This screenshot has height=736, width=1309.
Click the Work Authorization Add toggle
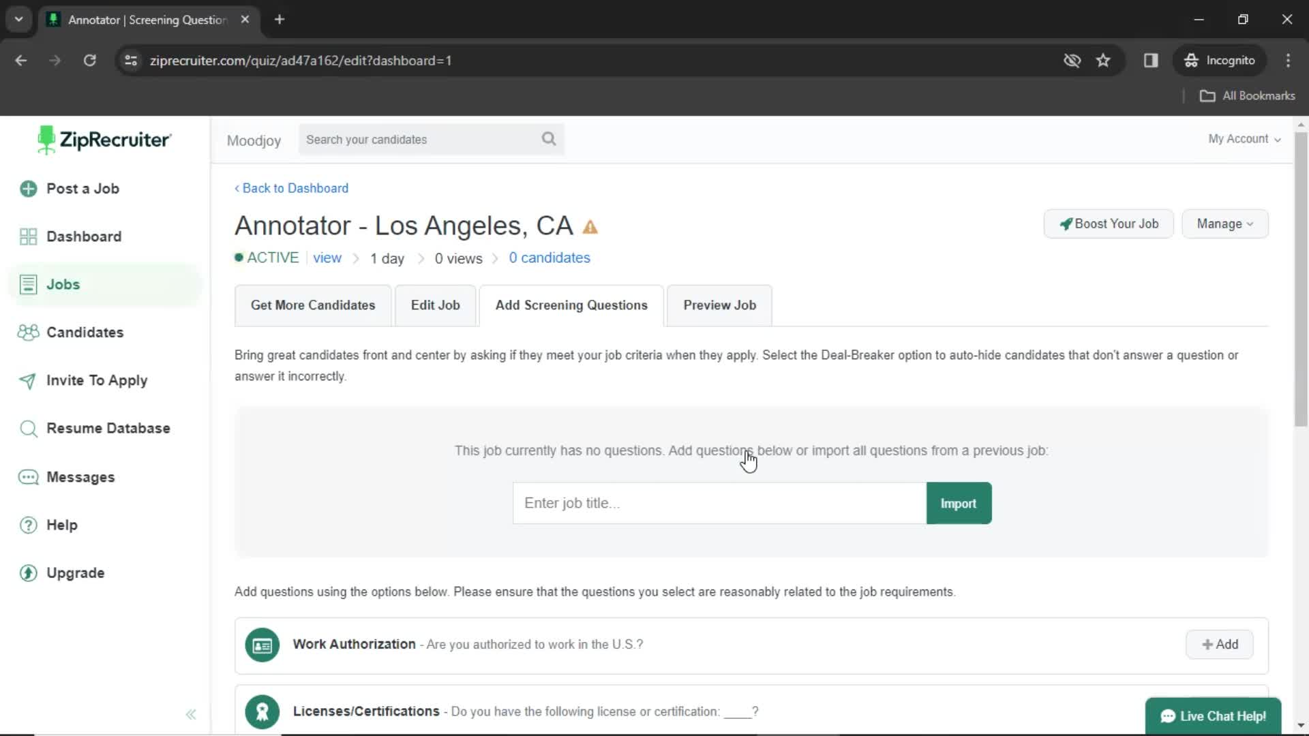pyautogui.click(x=1220, y=644)
